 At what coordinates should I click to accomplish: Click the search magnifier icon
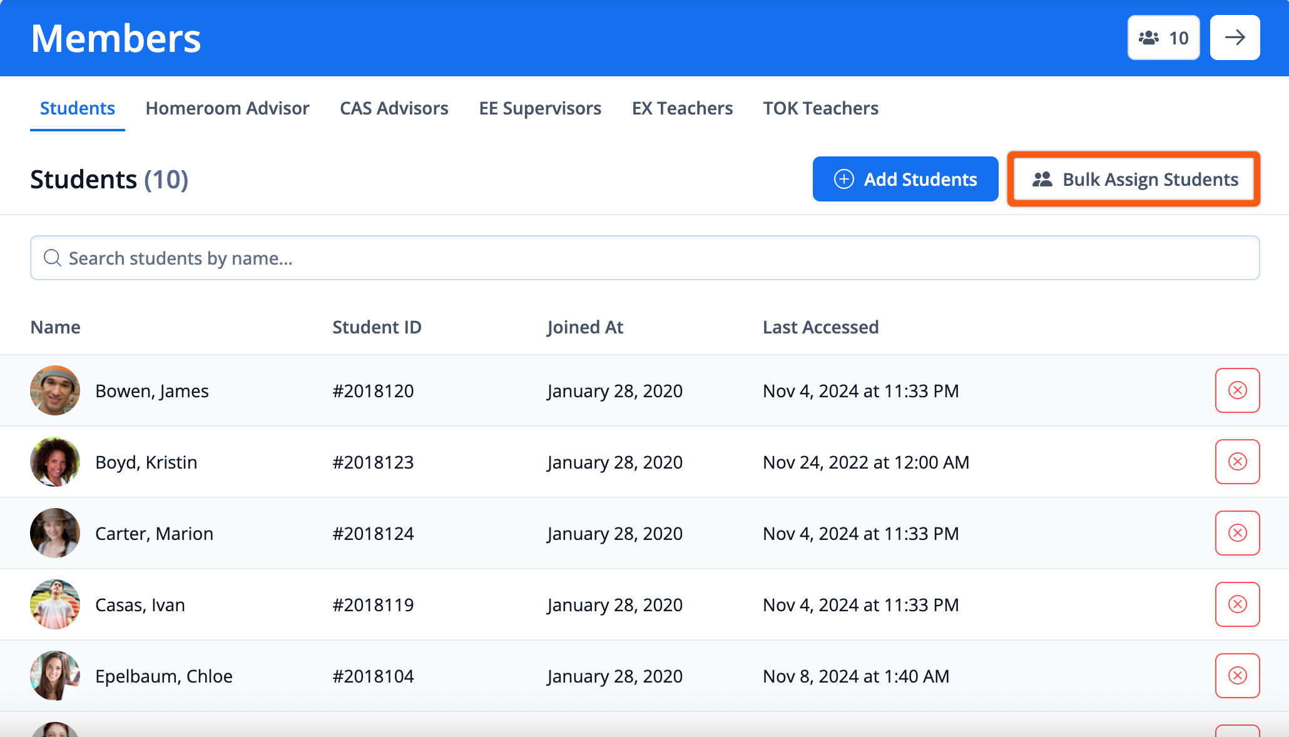pyautogui.click(x=53, y=258)
